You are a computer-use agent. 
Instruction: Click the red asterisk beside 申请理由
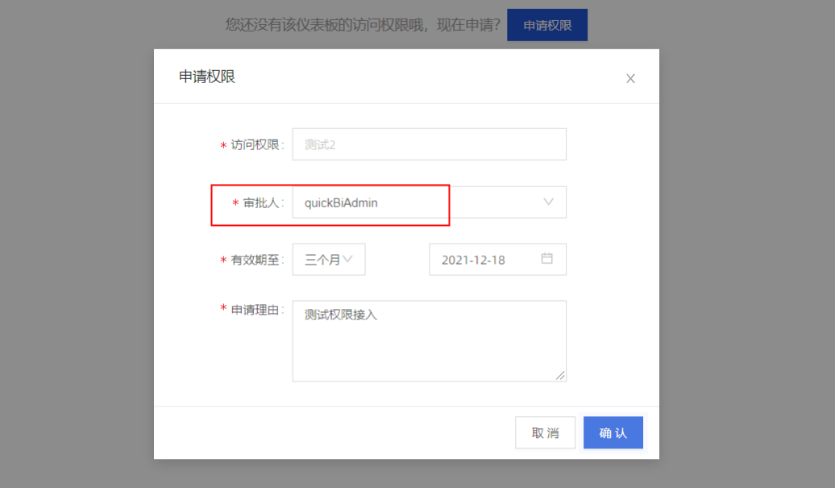tap(223, 309)
